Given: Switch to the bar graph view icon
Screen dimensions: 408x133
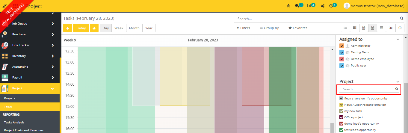Looking at the screenshot, I should [x=390, y=28].
